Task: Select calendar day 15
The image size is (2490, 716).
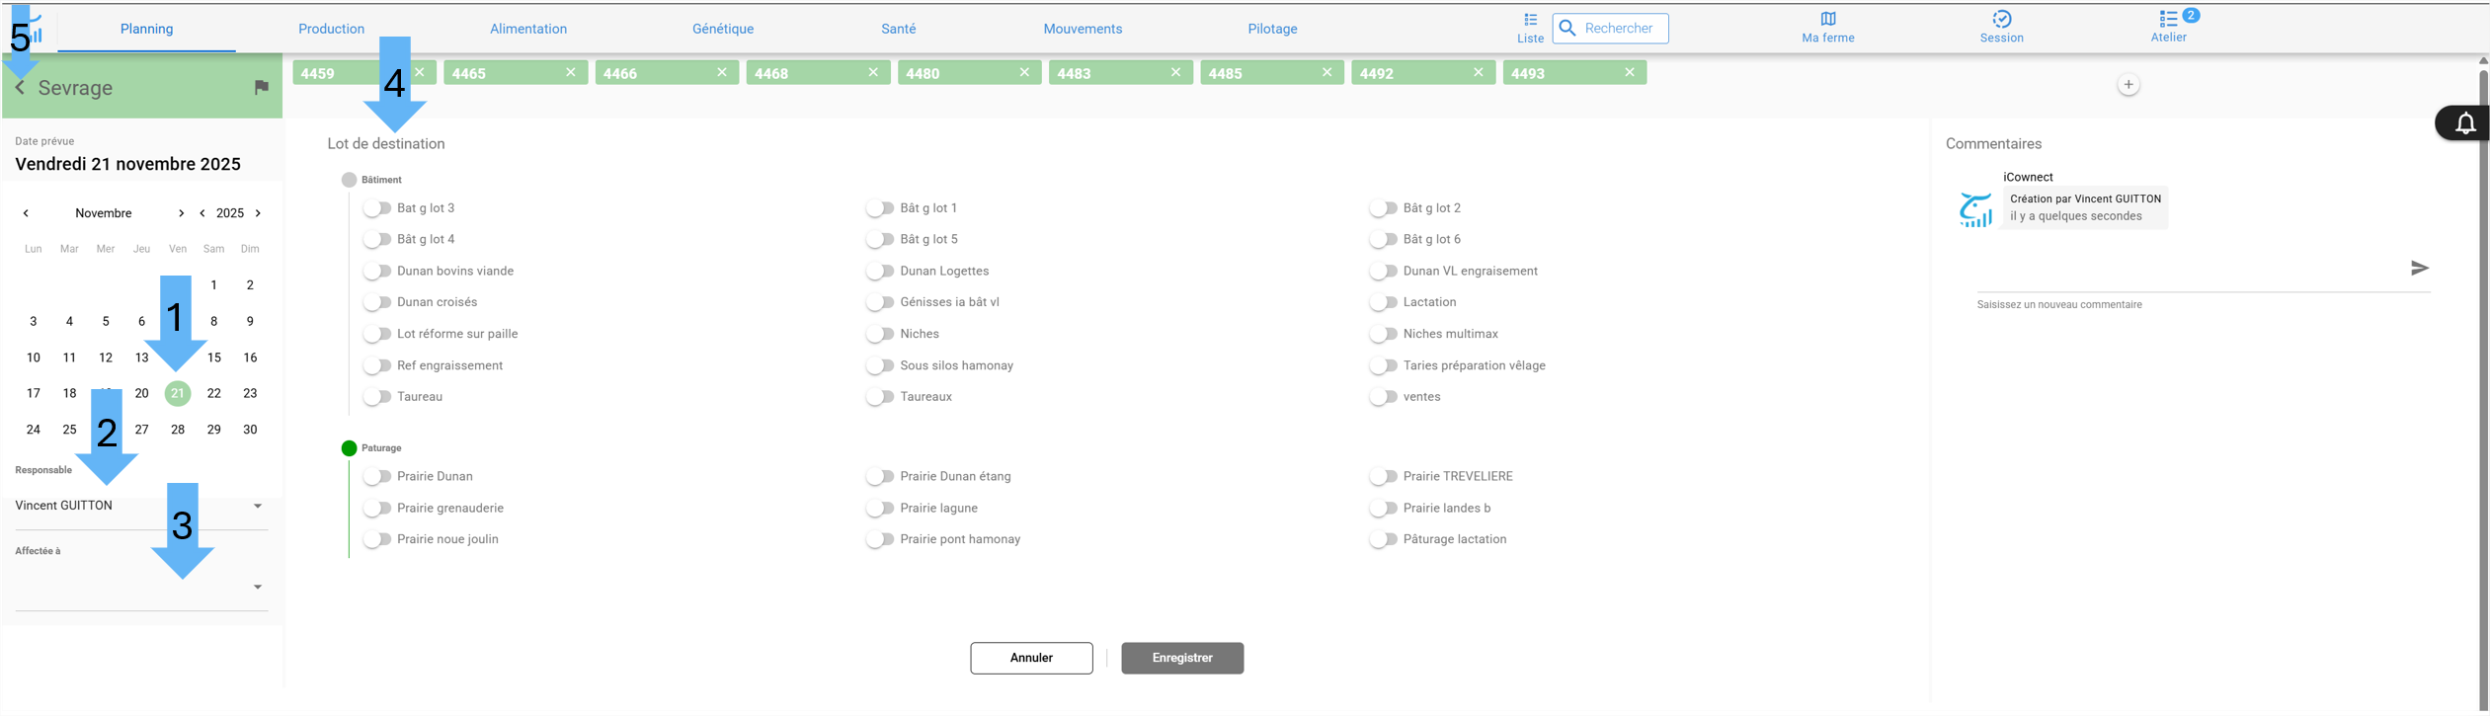Action: point(214,358)
